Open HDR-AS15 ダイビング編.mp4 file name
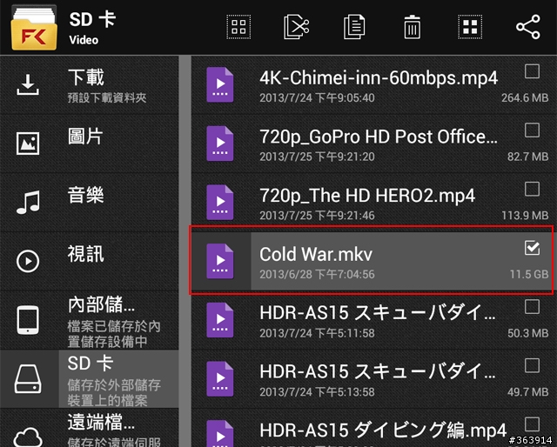Screen dimensions: 557x447 coord(383,430)
